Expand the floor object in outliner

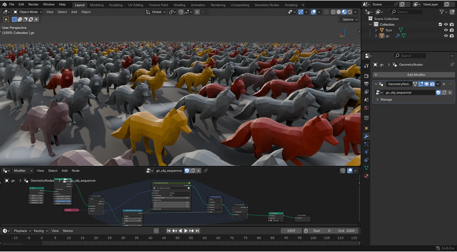tap(376, 30)
